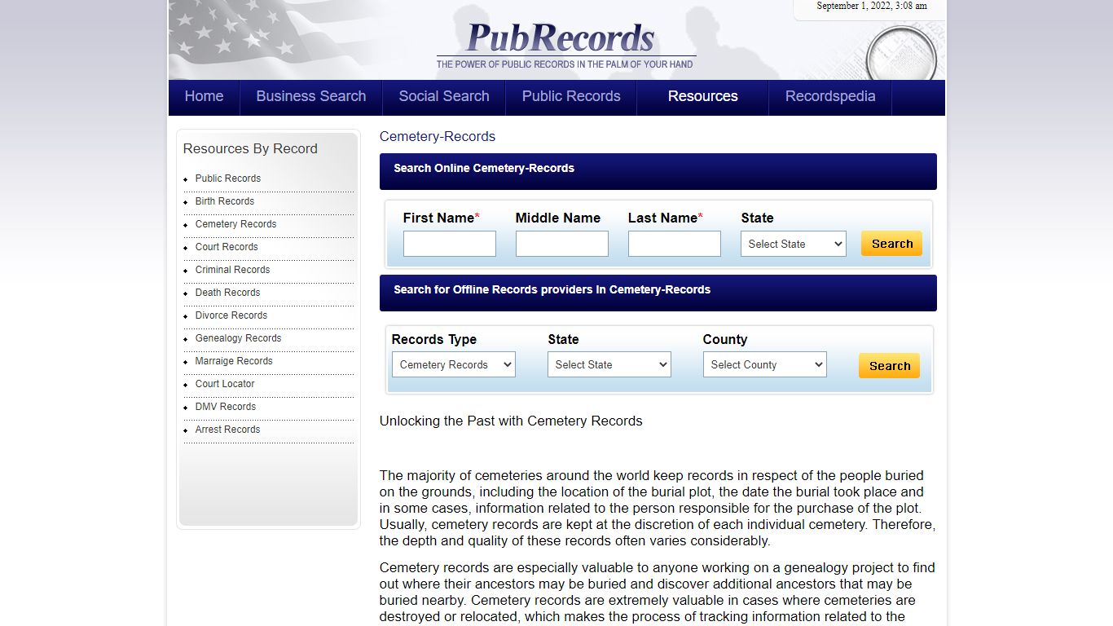The height and width of the screenshot is (626, 1113).
Task: View Death Records from sidebar
Action: (227, 293)
